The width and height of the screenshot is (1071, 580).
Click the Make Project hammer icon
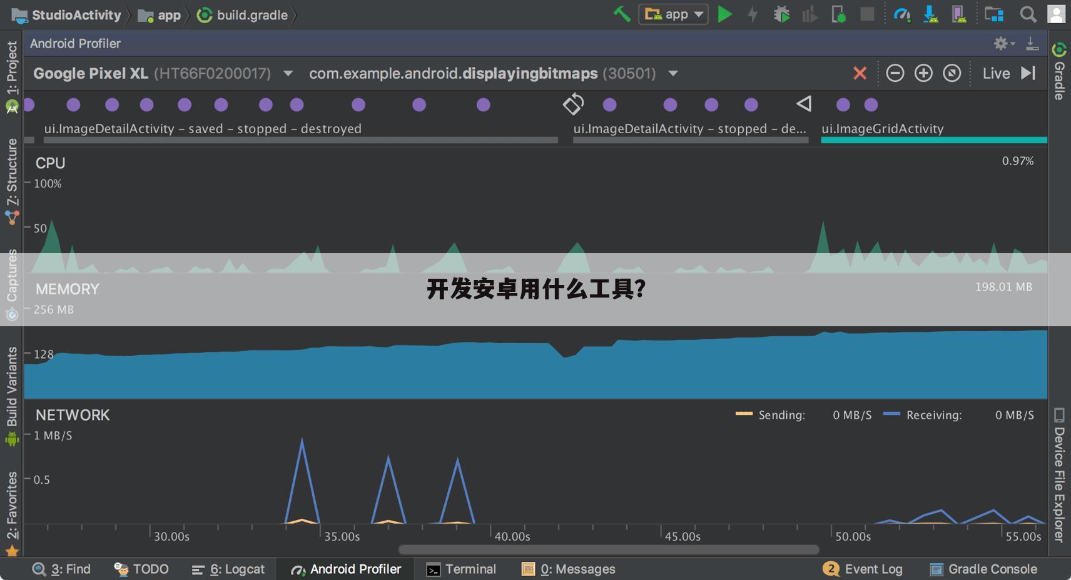pyautogui.click(x=621, y=14)
